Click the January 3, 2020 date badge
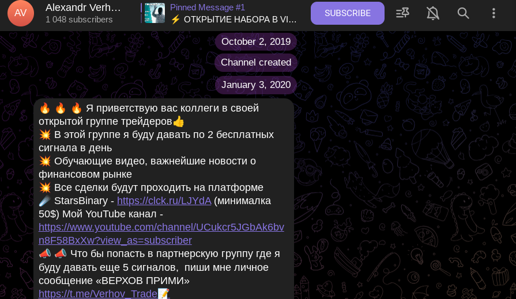Screen dimensions: 516x299 click(x=256, y=85)
